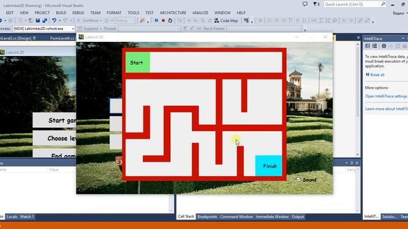Click IntelliTrace calls view icon
The image size is (408, 229).
[374, 46]
